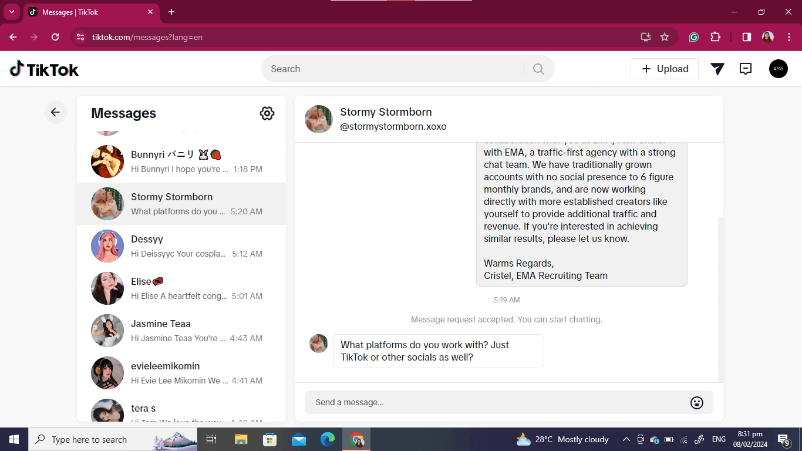Open the evieleemikomin conversation
802x451 pixels.
click(x=181, y=373)
